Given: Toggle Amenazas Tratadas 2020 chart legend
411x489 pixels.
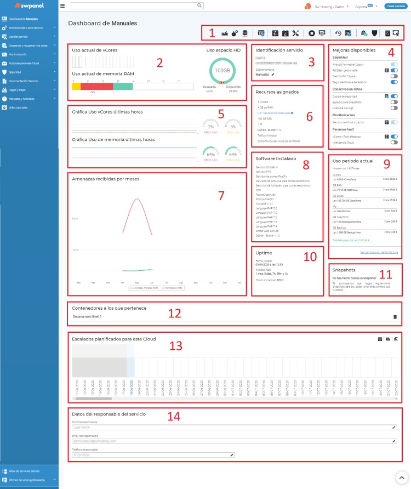Looking at the screenshot, I should pos(144,288).
